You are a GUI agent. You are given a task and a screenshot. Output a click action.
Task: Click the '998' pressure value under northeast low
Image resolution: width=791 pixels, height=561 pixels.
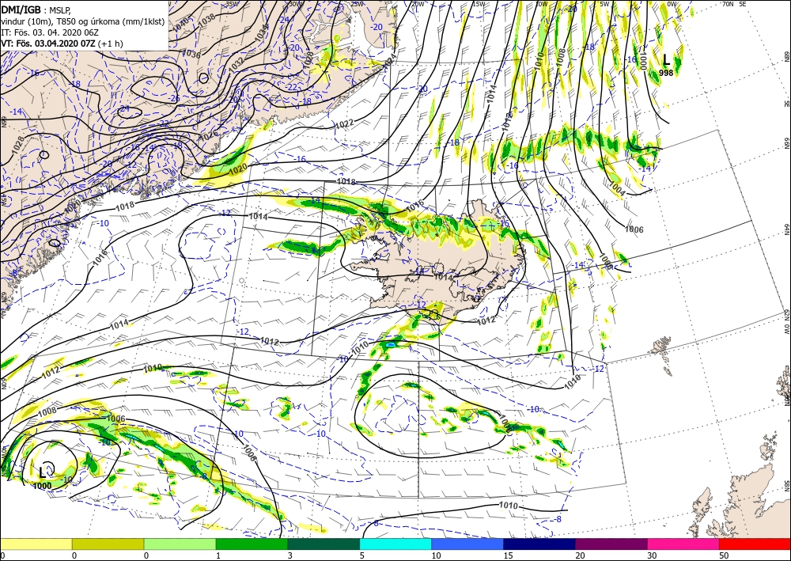(666, 73)
